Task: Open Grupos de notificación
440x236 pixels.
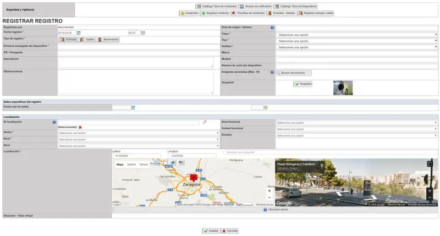Action: click(x=256, y=6)
